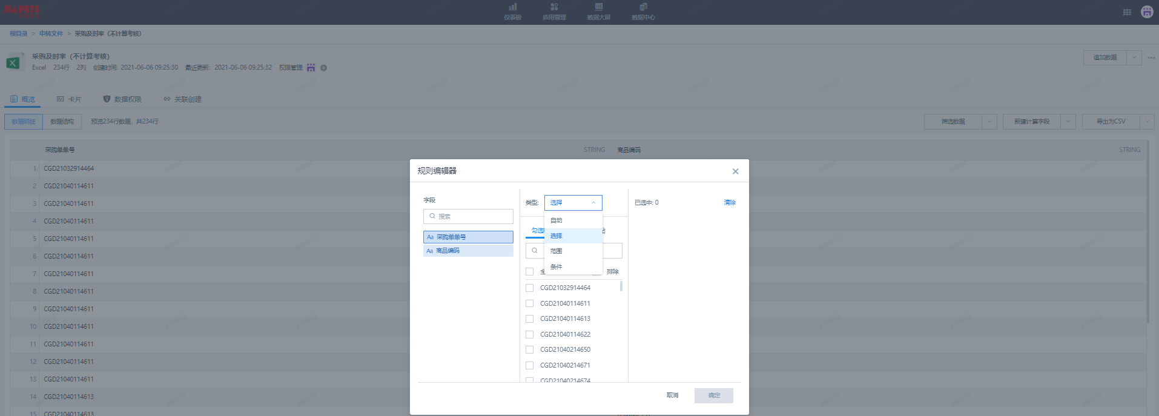
Task: Expand the arrow next to 追加数据
Action: (x=1134, y=58)
